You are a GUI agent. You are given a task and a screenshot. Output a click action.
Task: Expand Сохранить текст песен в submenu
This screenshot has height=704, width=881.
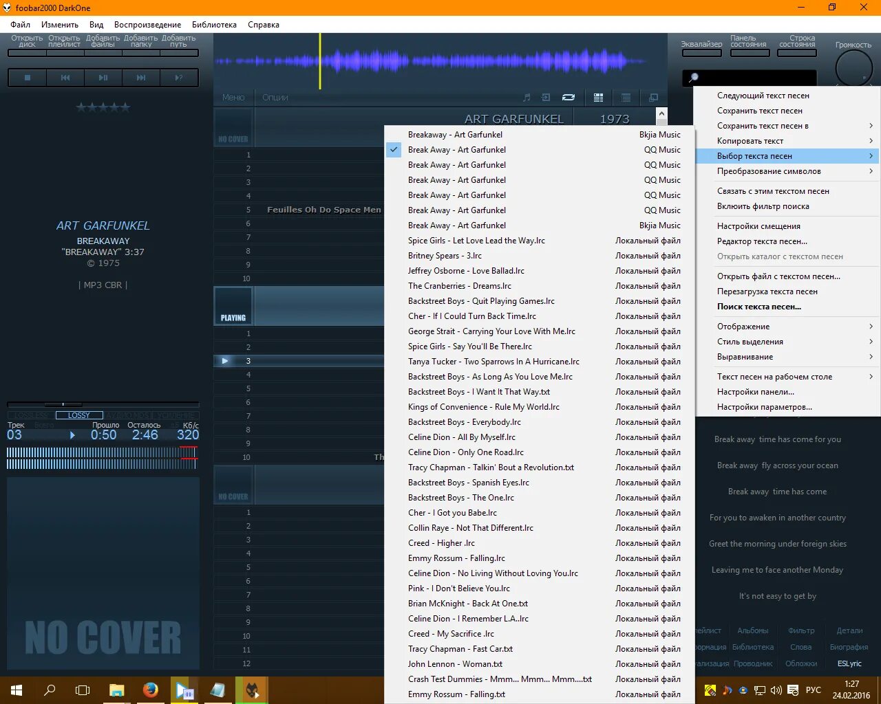[x=787, y=126]
